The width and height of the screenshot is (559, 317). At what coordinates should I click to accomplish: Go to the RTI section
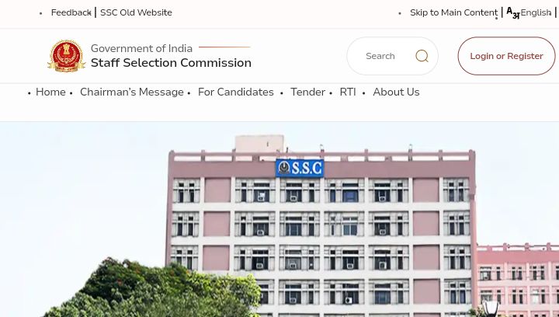348,92
